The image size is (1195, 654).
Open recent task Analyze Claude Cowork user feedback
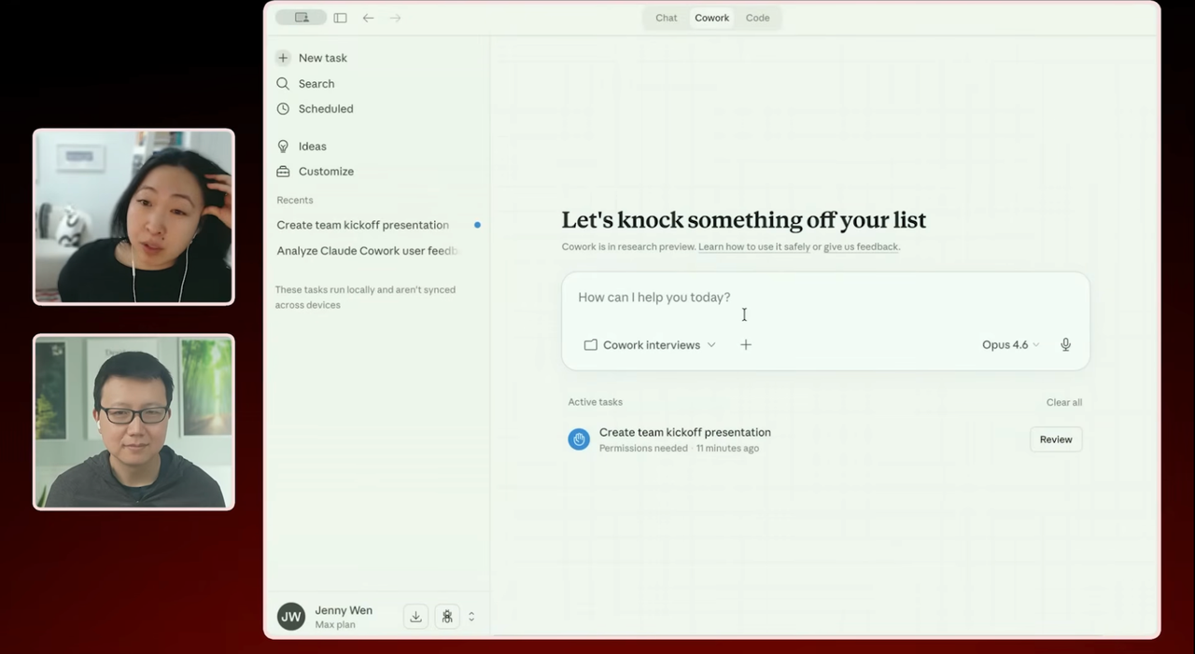click(367, 251)
